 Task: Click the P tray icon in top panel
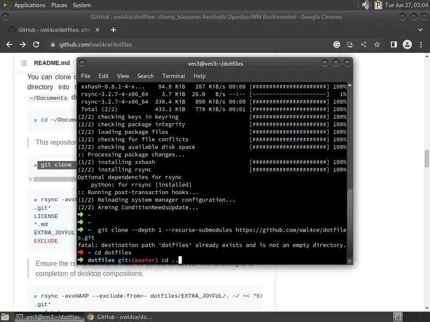click(x=378, y=5)
